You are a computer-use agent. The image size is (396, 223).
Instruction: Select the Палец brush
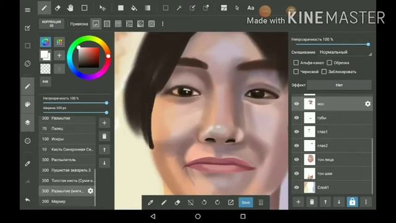(67, 129)
